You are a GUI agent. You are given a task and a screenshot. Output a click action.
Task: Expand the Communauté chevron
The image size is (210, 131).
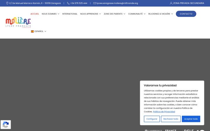pos(144,14)
